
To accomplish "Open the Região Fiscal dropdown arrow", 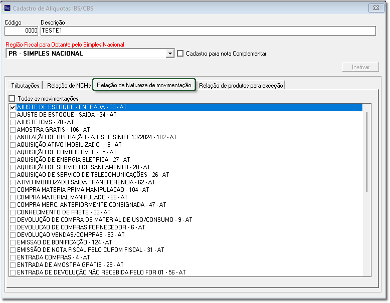I will [x=170, y=54].
